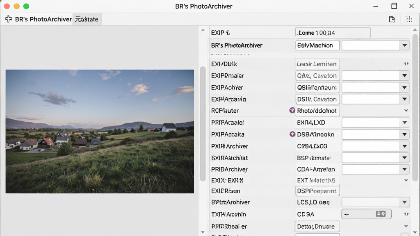Click the plus in the TXIPIArcohin field
The height and width of the screenshot is (236, 420).
(x=346, y=214)
